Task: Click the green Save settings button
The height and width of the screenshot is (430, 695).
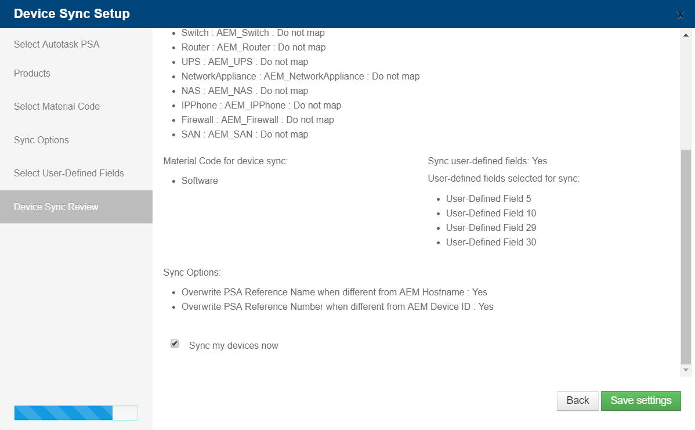Action: (x=641, y=401)
